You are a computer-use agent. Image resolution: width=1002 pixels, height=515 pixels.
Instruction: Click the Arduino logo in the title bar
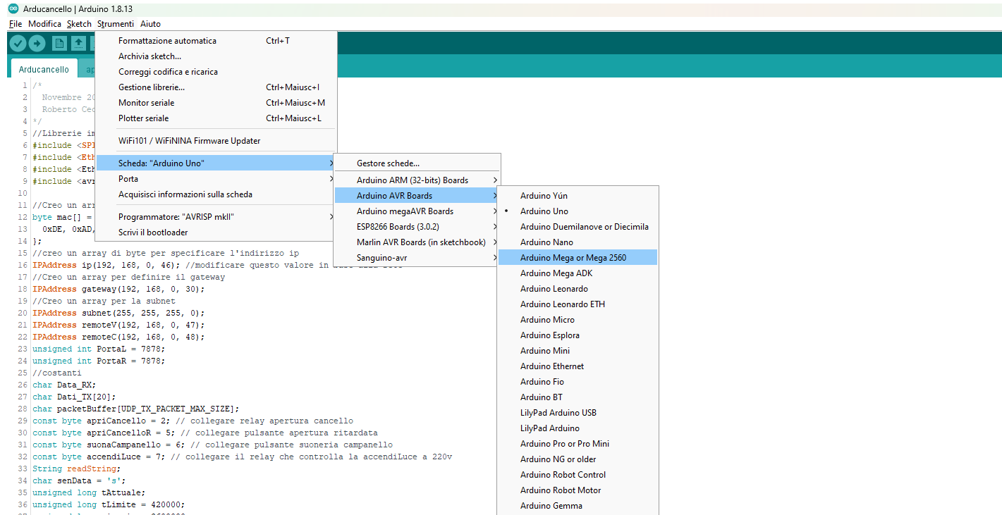pyautogui.click(x=13, y=9)
